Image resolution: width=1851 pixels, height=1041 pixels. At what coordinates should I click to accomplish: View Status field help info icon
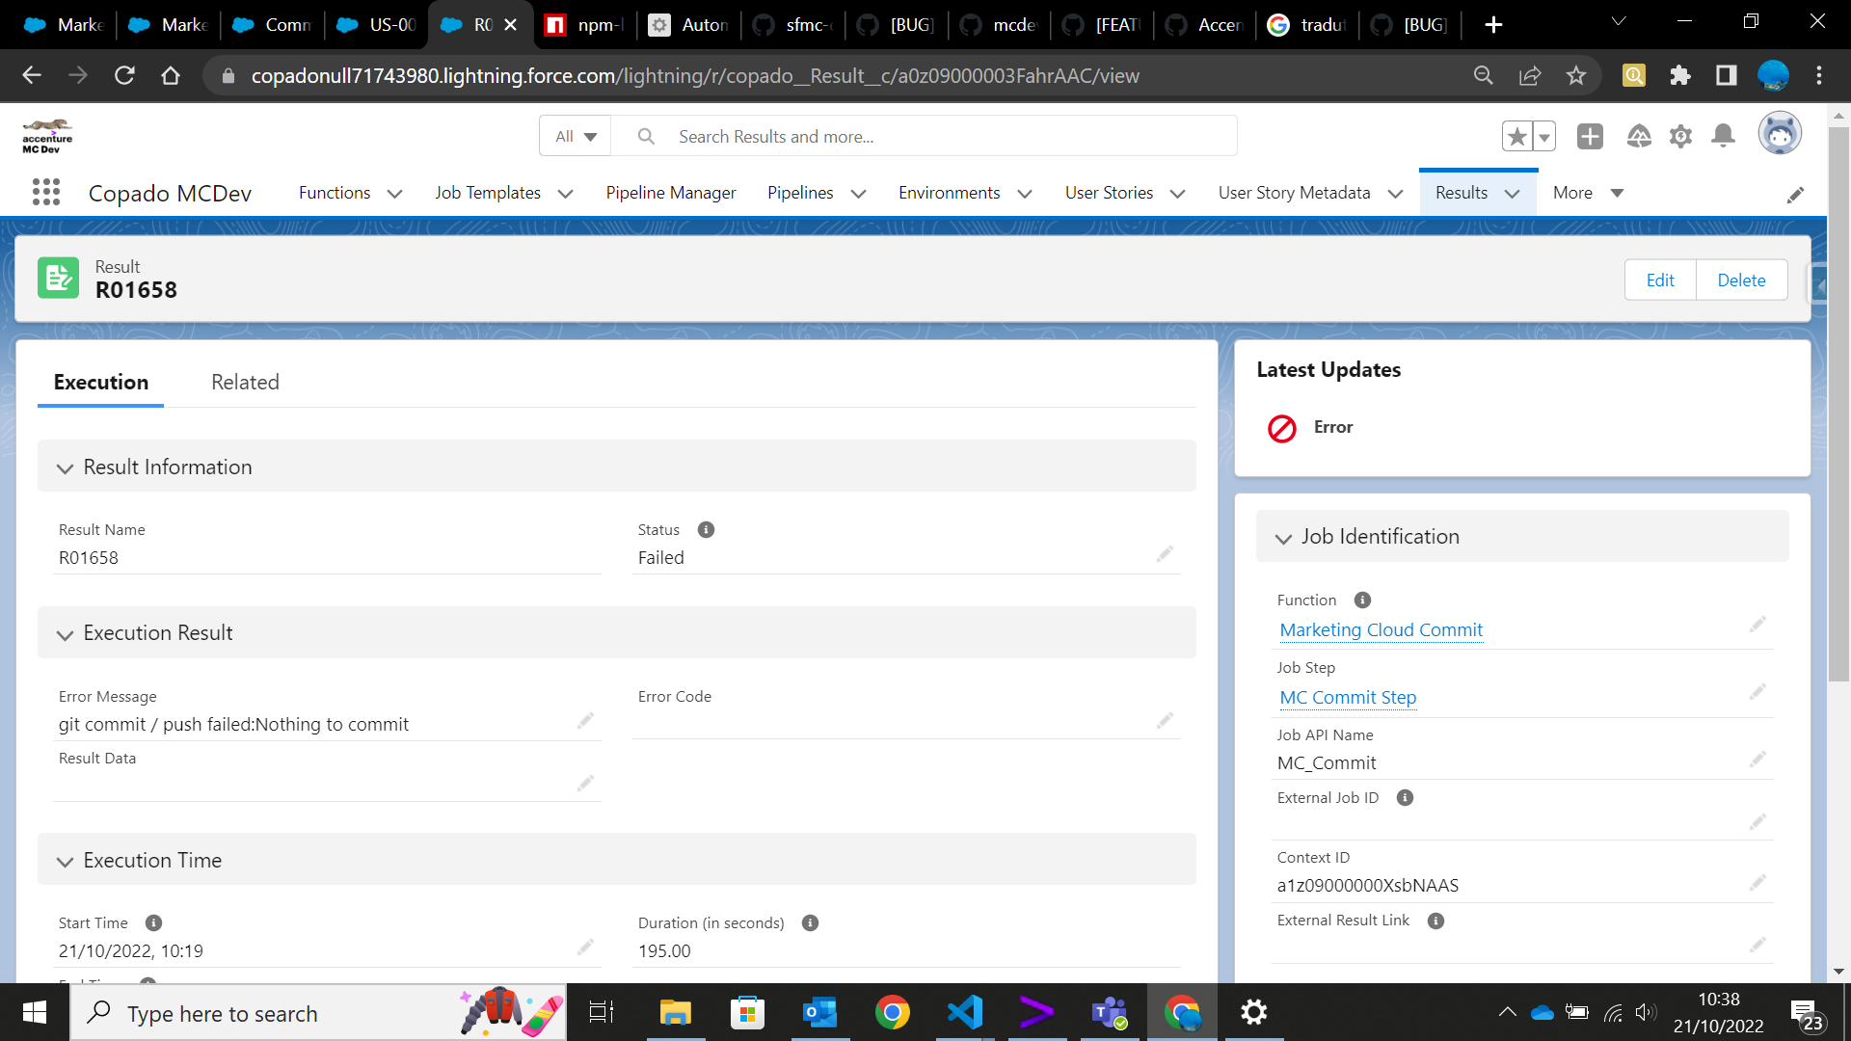705,529
